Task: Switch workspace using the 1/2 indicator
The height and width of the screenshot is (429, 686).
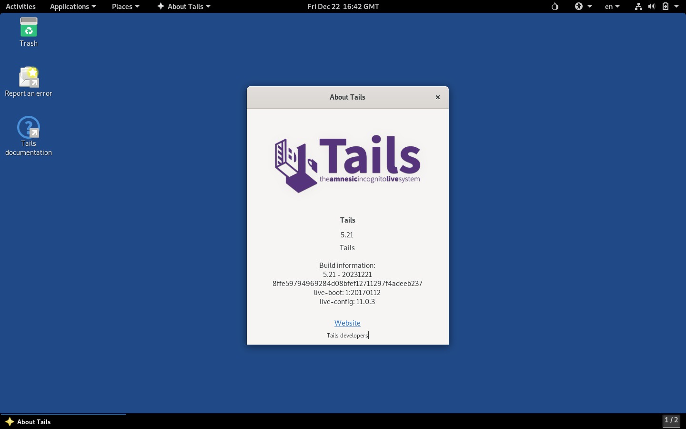Action: pos(671,420)
